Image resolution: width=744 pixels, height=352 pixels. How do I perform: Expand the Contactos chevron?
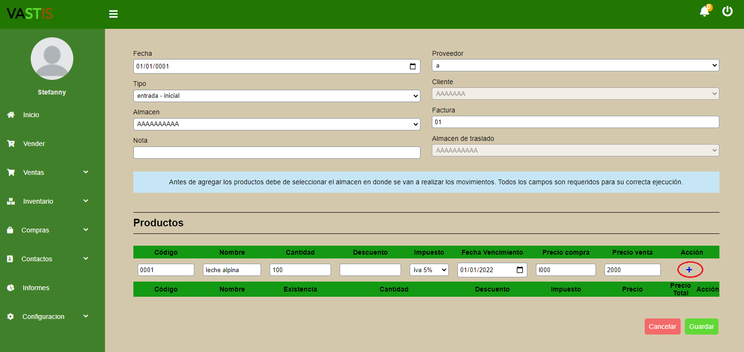(x=86, y=258)
